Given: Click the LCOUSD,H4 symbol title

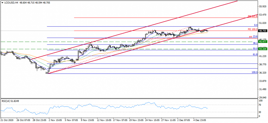Looking at the screenshot, I should (x=9, y=2).
